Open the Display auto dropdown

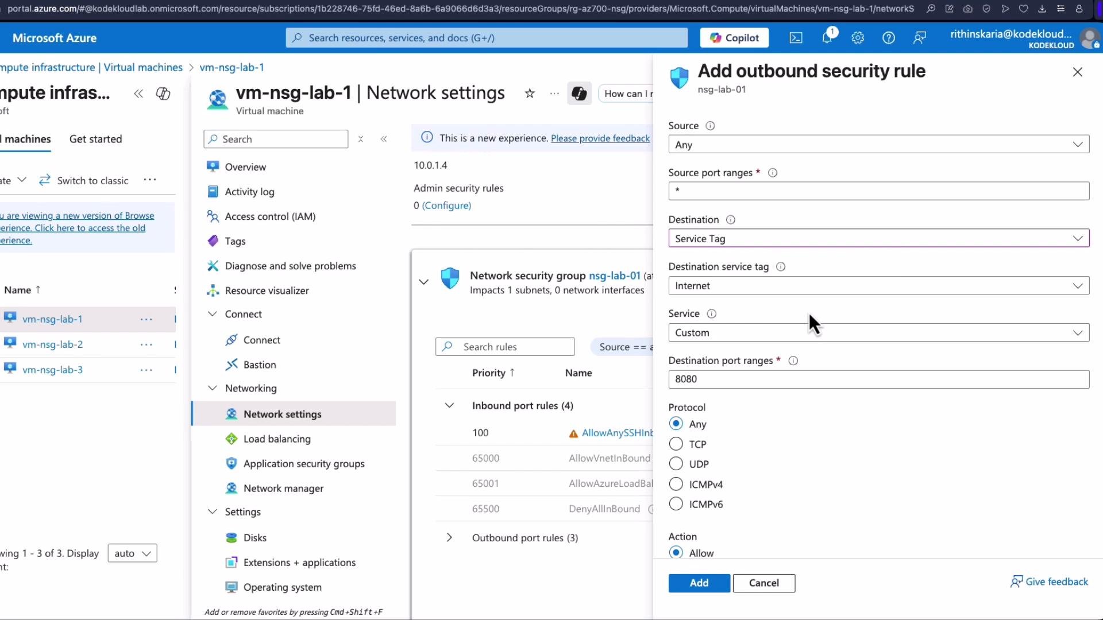pyautogui.click(x=132, y=553)
